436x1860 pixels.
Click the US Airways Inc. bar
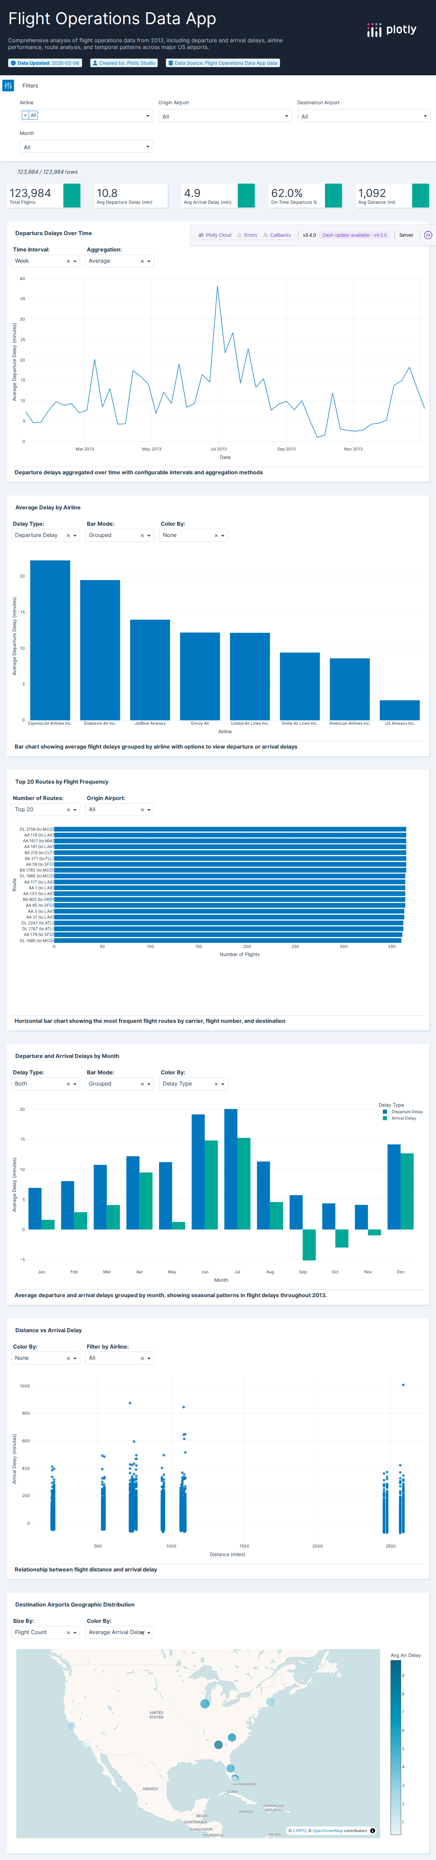click(x=399, y=710)
